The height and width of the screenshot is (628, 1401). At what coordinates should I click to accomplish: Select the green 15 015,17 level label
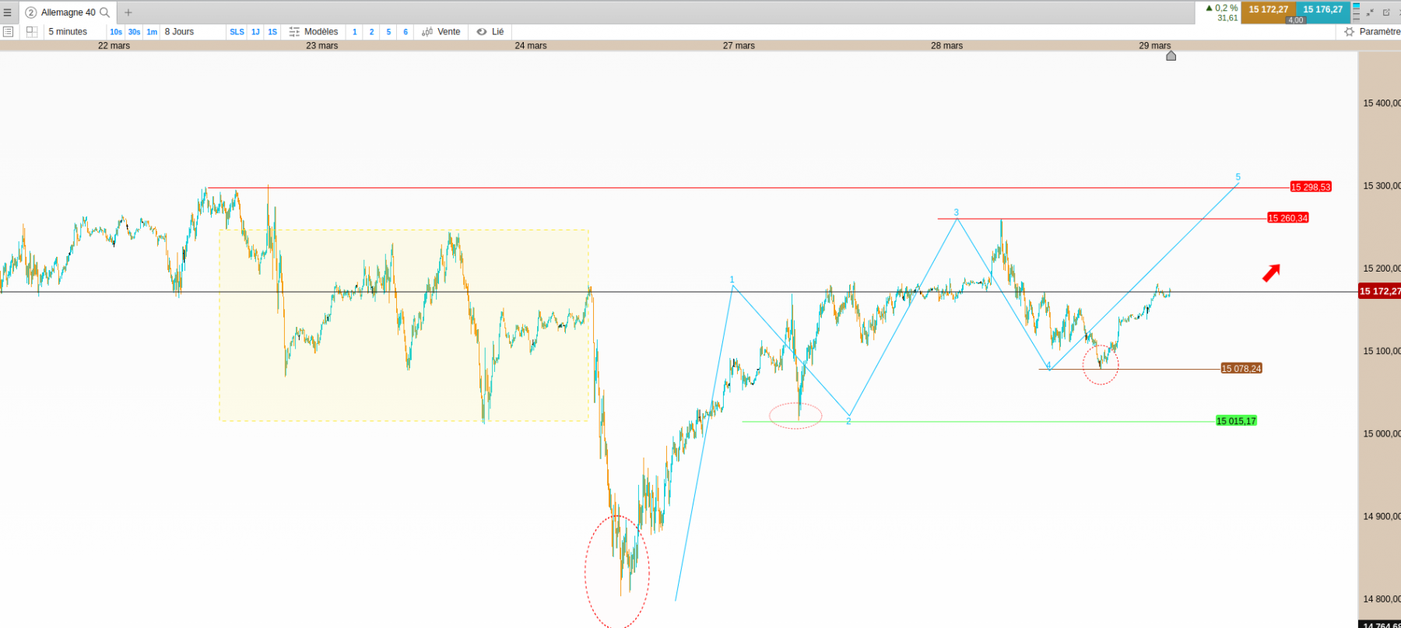1236,421
